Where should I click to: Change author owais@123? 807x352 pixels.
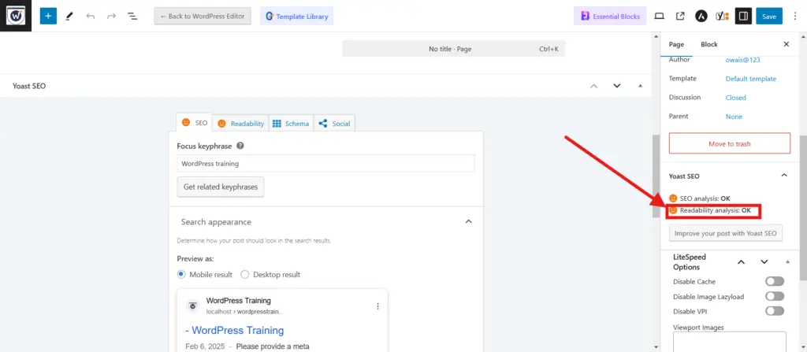click(742, 60)
